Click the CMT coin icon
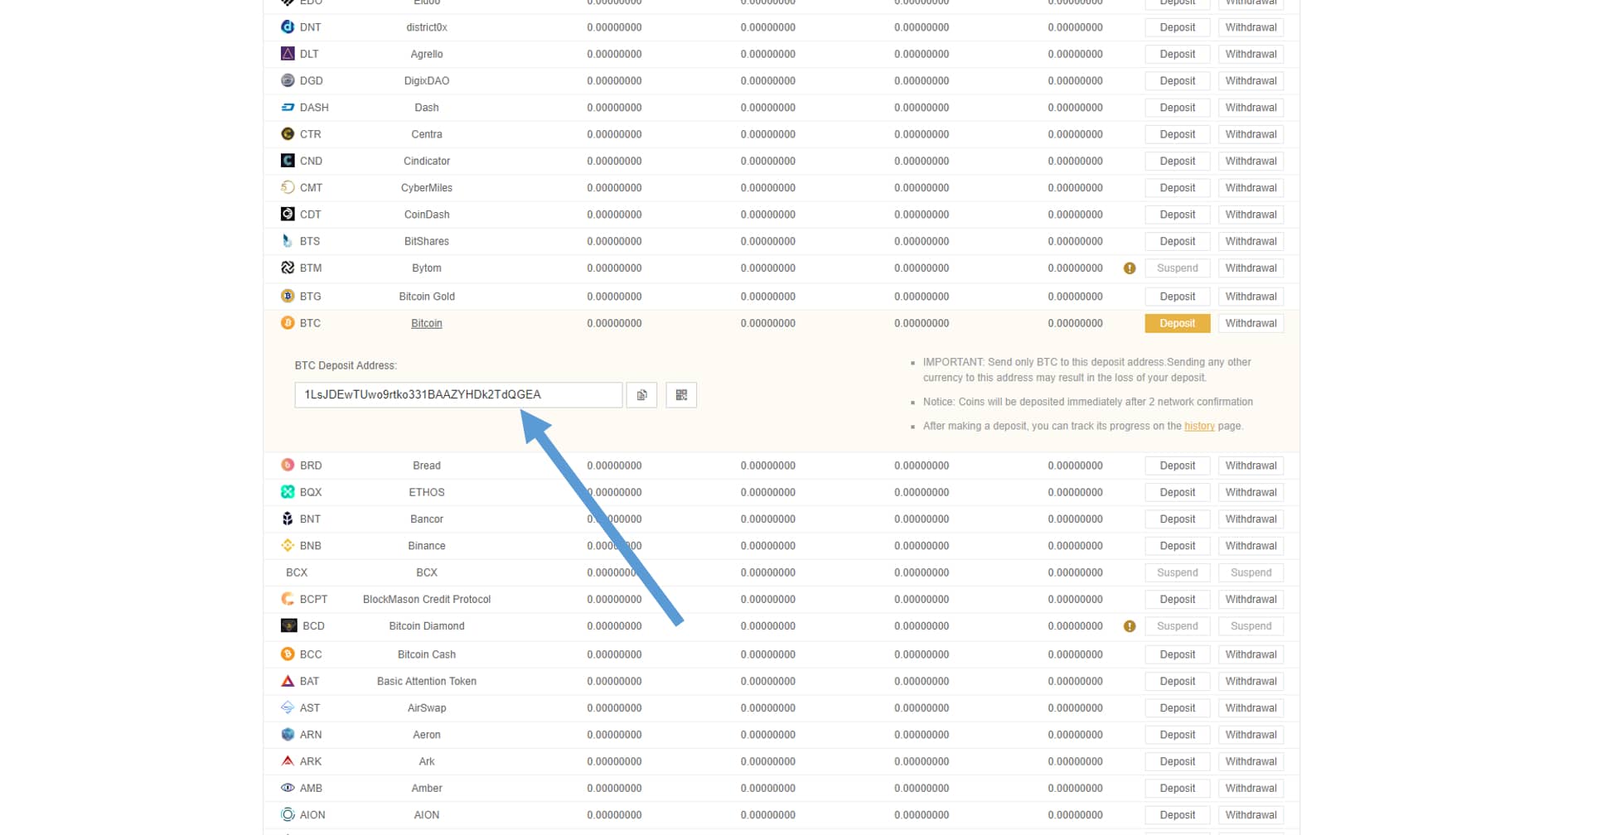 288,187
